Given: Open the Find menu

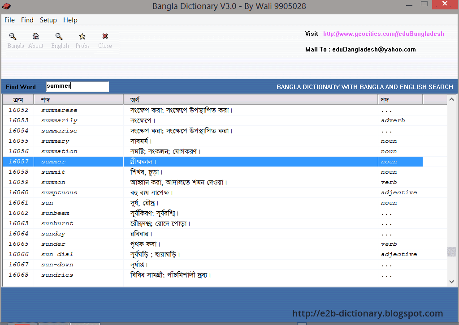Looking at the screenshot, I should coord(27,20).
